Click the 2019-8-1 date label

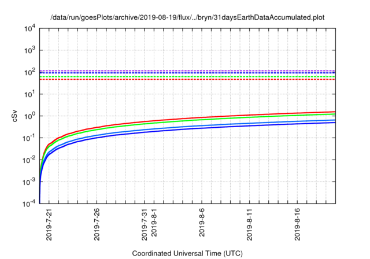pos(154,222)
